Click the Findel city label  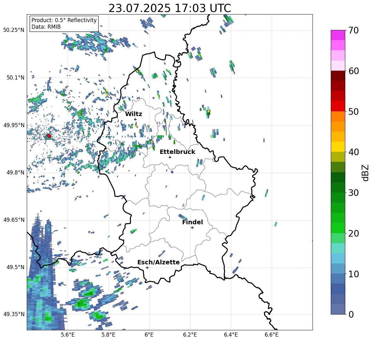tap(192, 222)
